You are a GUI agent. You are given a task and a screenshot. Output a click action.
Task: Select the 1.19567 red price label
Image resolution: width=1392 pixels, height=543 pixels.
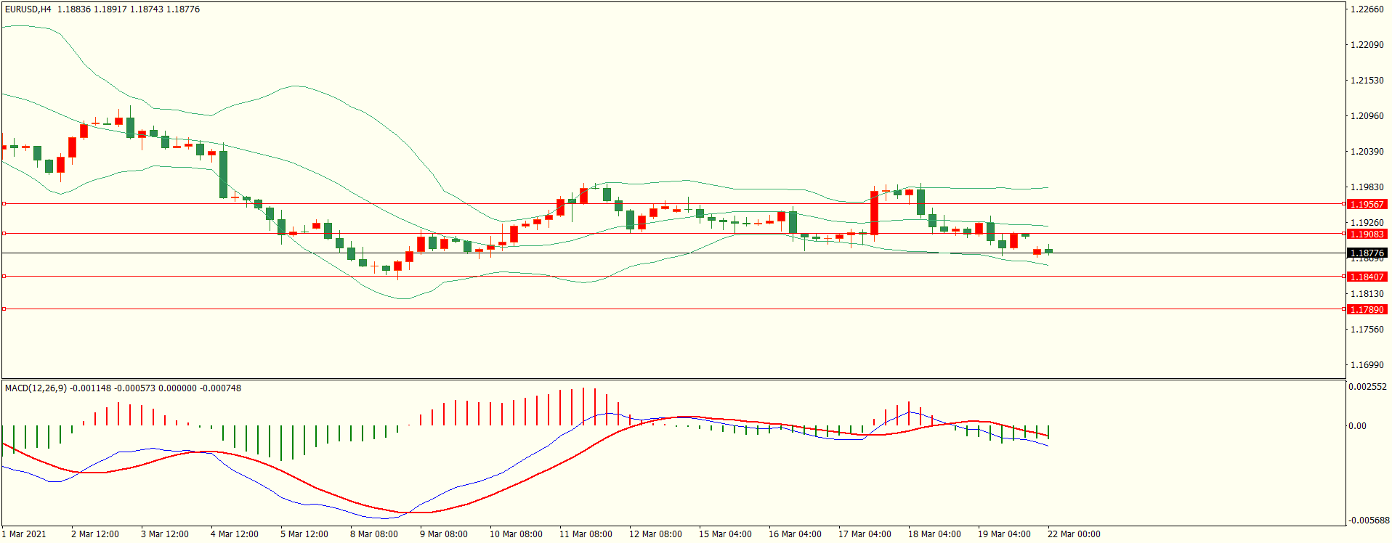click(1366, 205)
